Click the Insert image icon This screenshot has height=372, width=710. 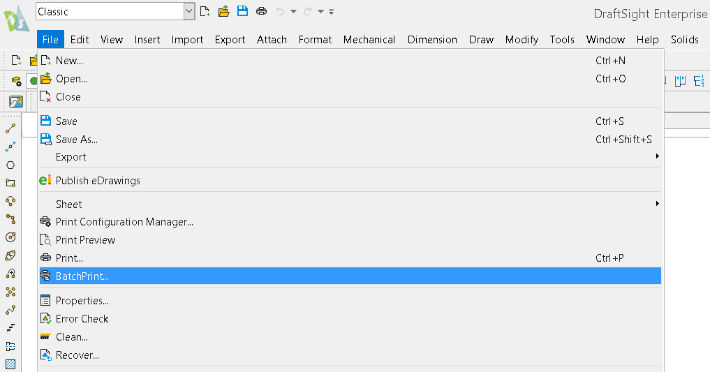[16, 102]
